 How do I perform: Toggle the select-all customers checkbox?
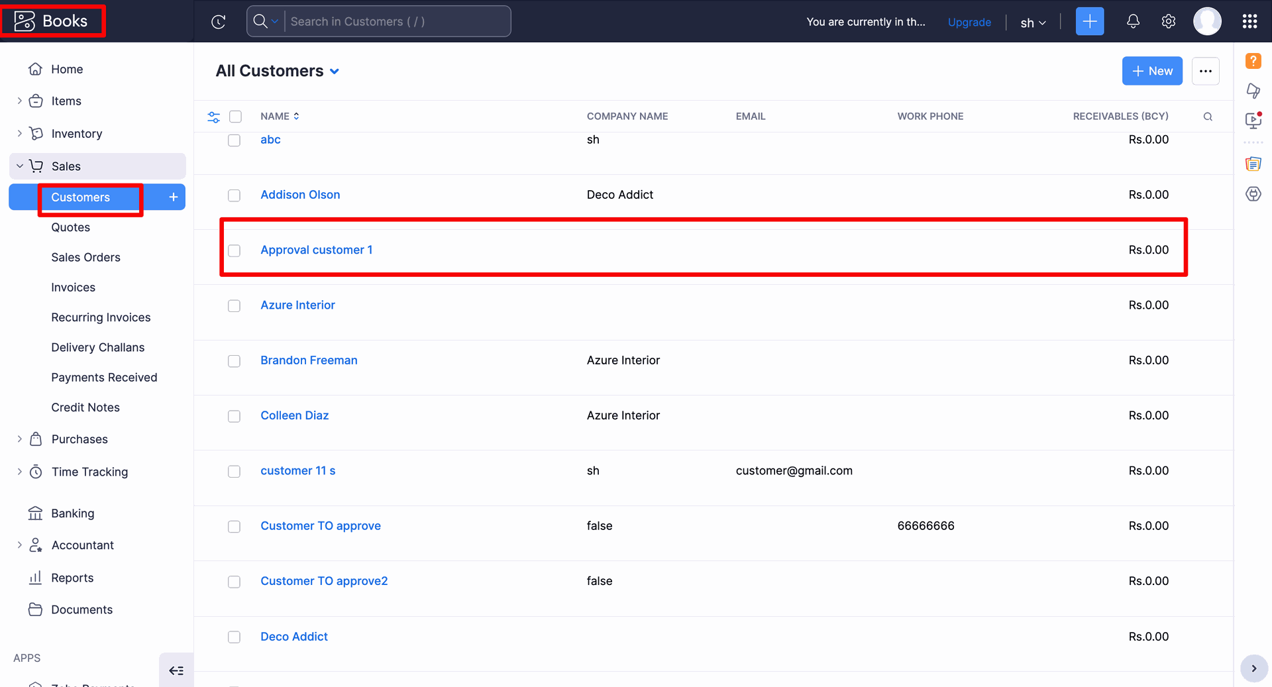point(235,117)
